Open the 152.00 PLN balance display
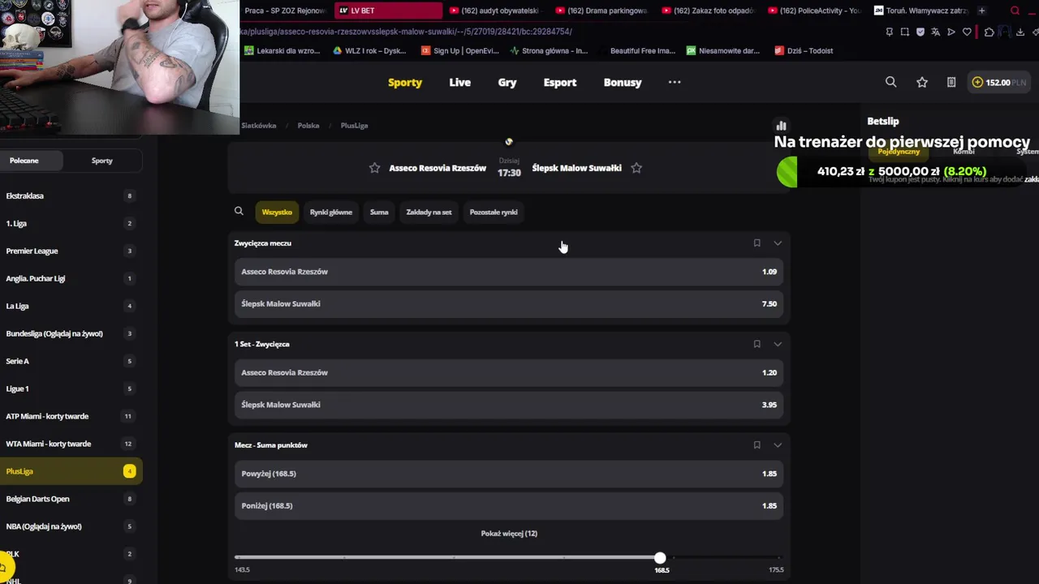Viewport: 1039px width, 584px height. pyautogui.click(x=999, y=82)
